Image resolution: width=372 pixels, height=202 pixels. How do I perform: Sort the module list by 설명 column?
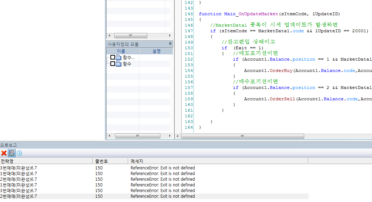pyautogui.click(x=156, y=51)
